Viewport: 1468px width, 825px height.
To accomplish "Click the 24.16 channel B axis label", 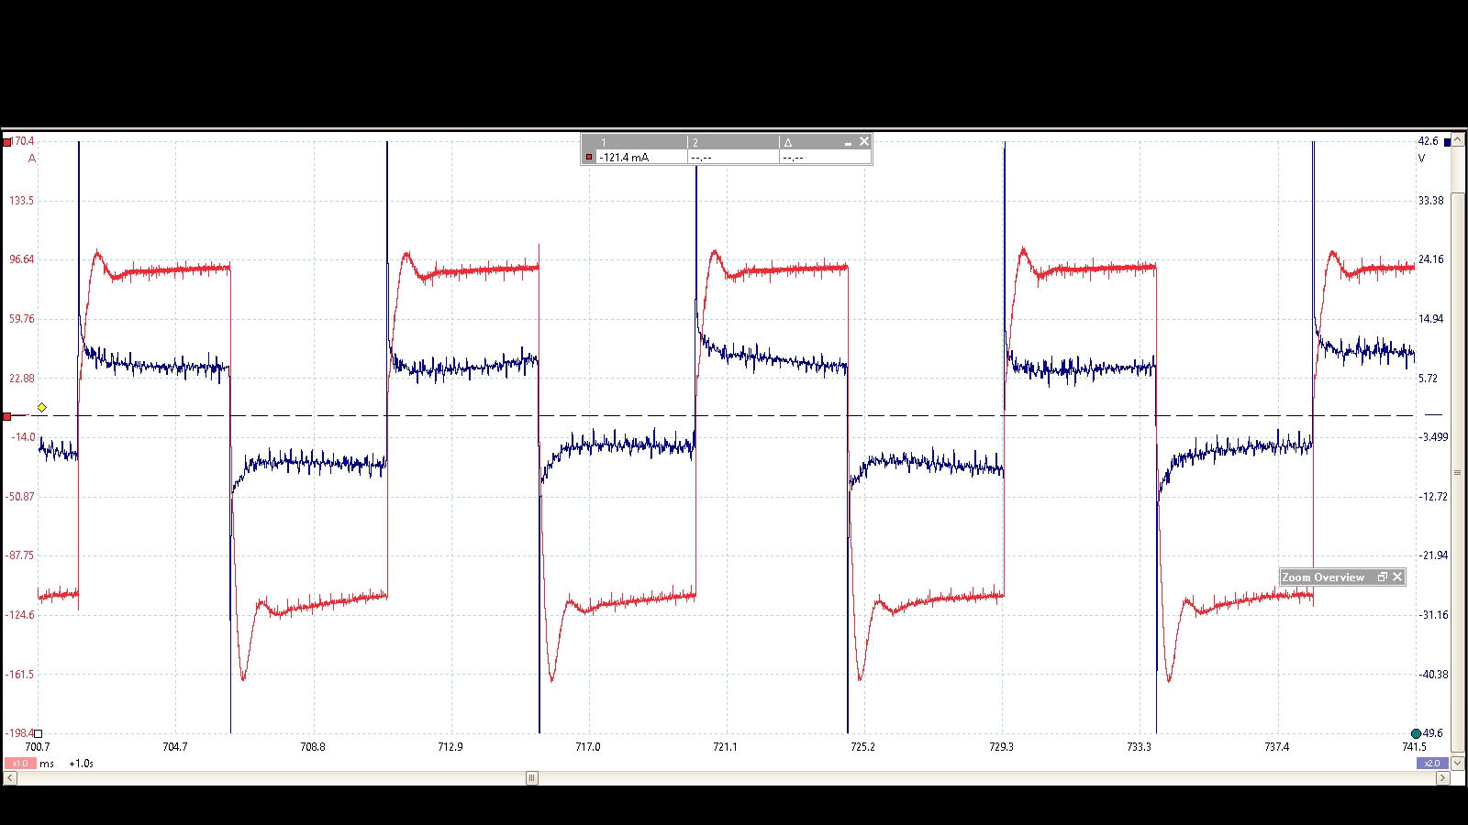I will (1431, 259).
